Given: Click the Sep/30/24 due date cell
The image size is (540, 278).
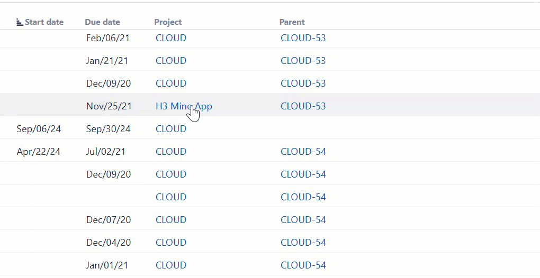Looking at the screenshot, I should pos(108,129).
